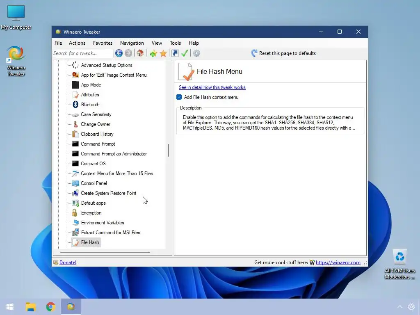Select Create System Restore Point item
The width and height of the screenshot is (420, 315).
pos(108,193)
